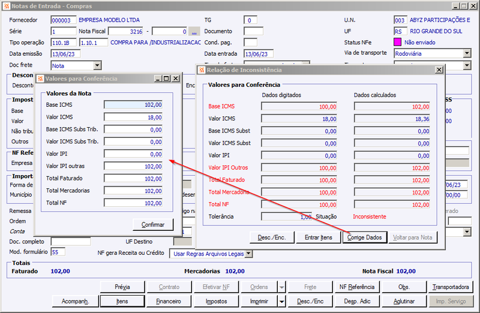The width and height of the screenshot is (480, 313).
Task: Click the Documento input field
Action: [x=253, y=31]
